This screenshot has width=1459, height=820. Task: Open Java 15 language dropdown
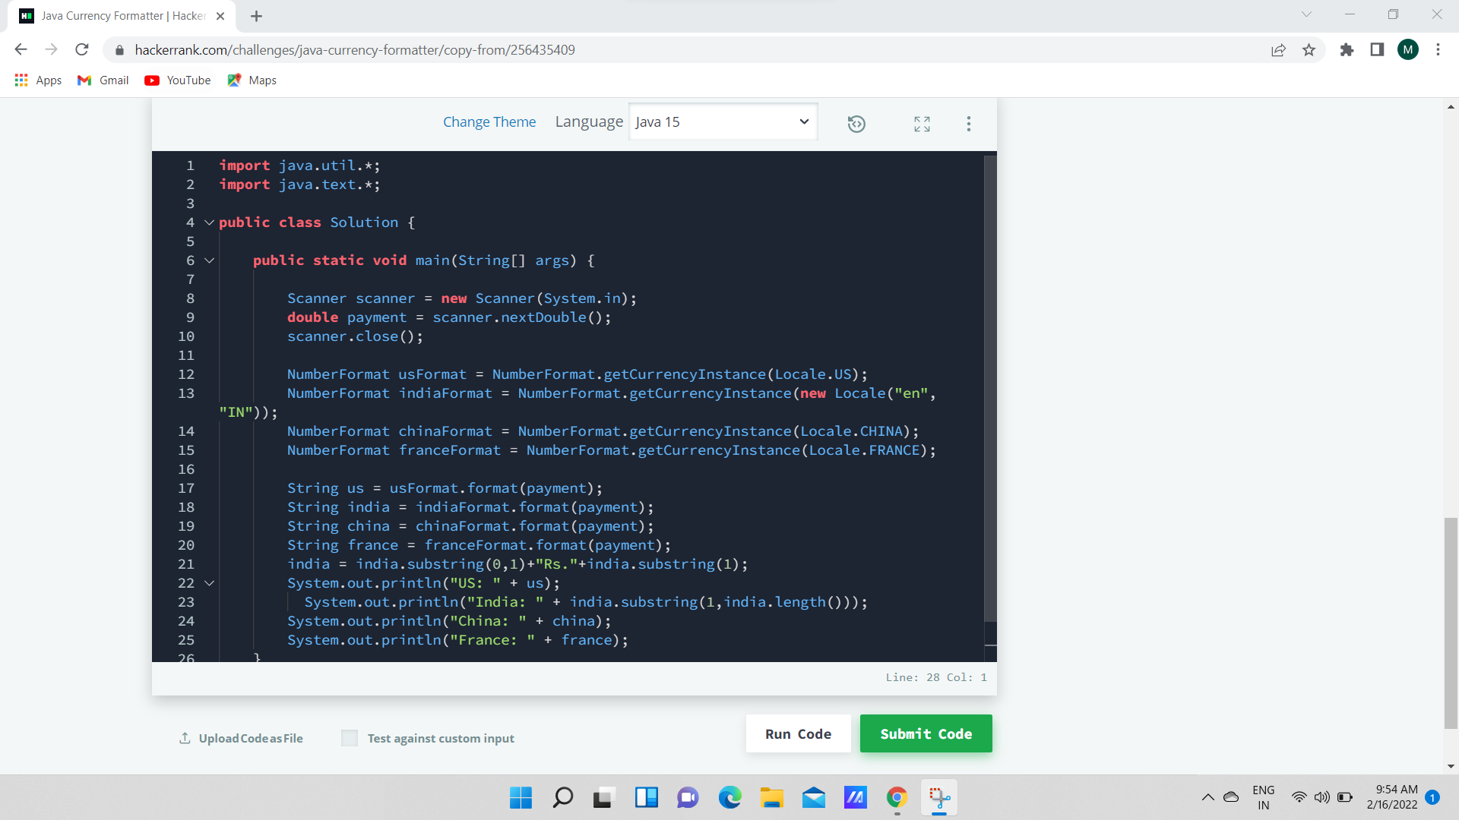pos(722,122)
